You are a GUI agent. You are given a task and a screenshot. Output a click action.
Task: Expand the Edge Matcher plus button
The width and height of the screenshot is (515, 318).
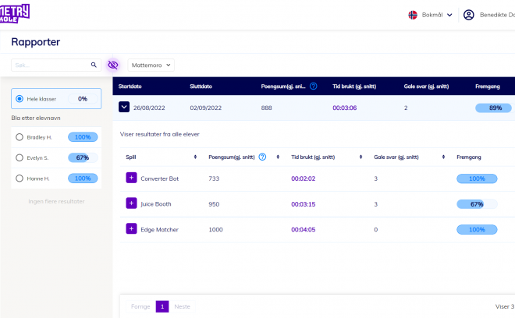(131, 228)
